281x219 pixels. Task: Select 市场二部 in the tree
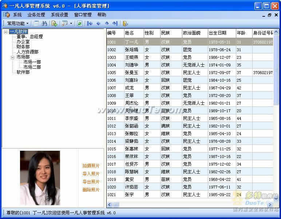32,67
